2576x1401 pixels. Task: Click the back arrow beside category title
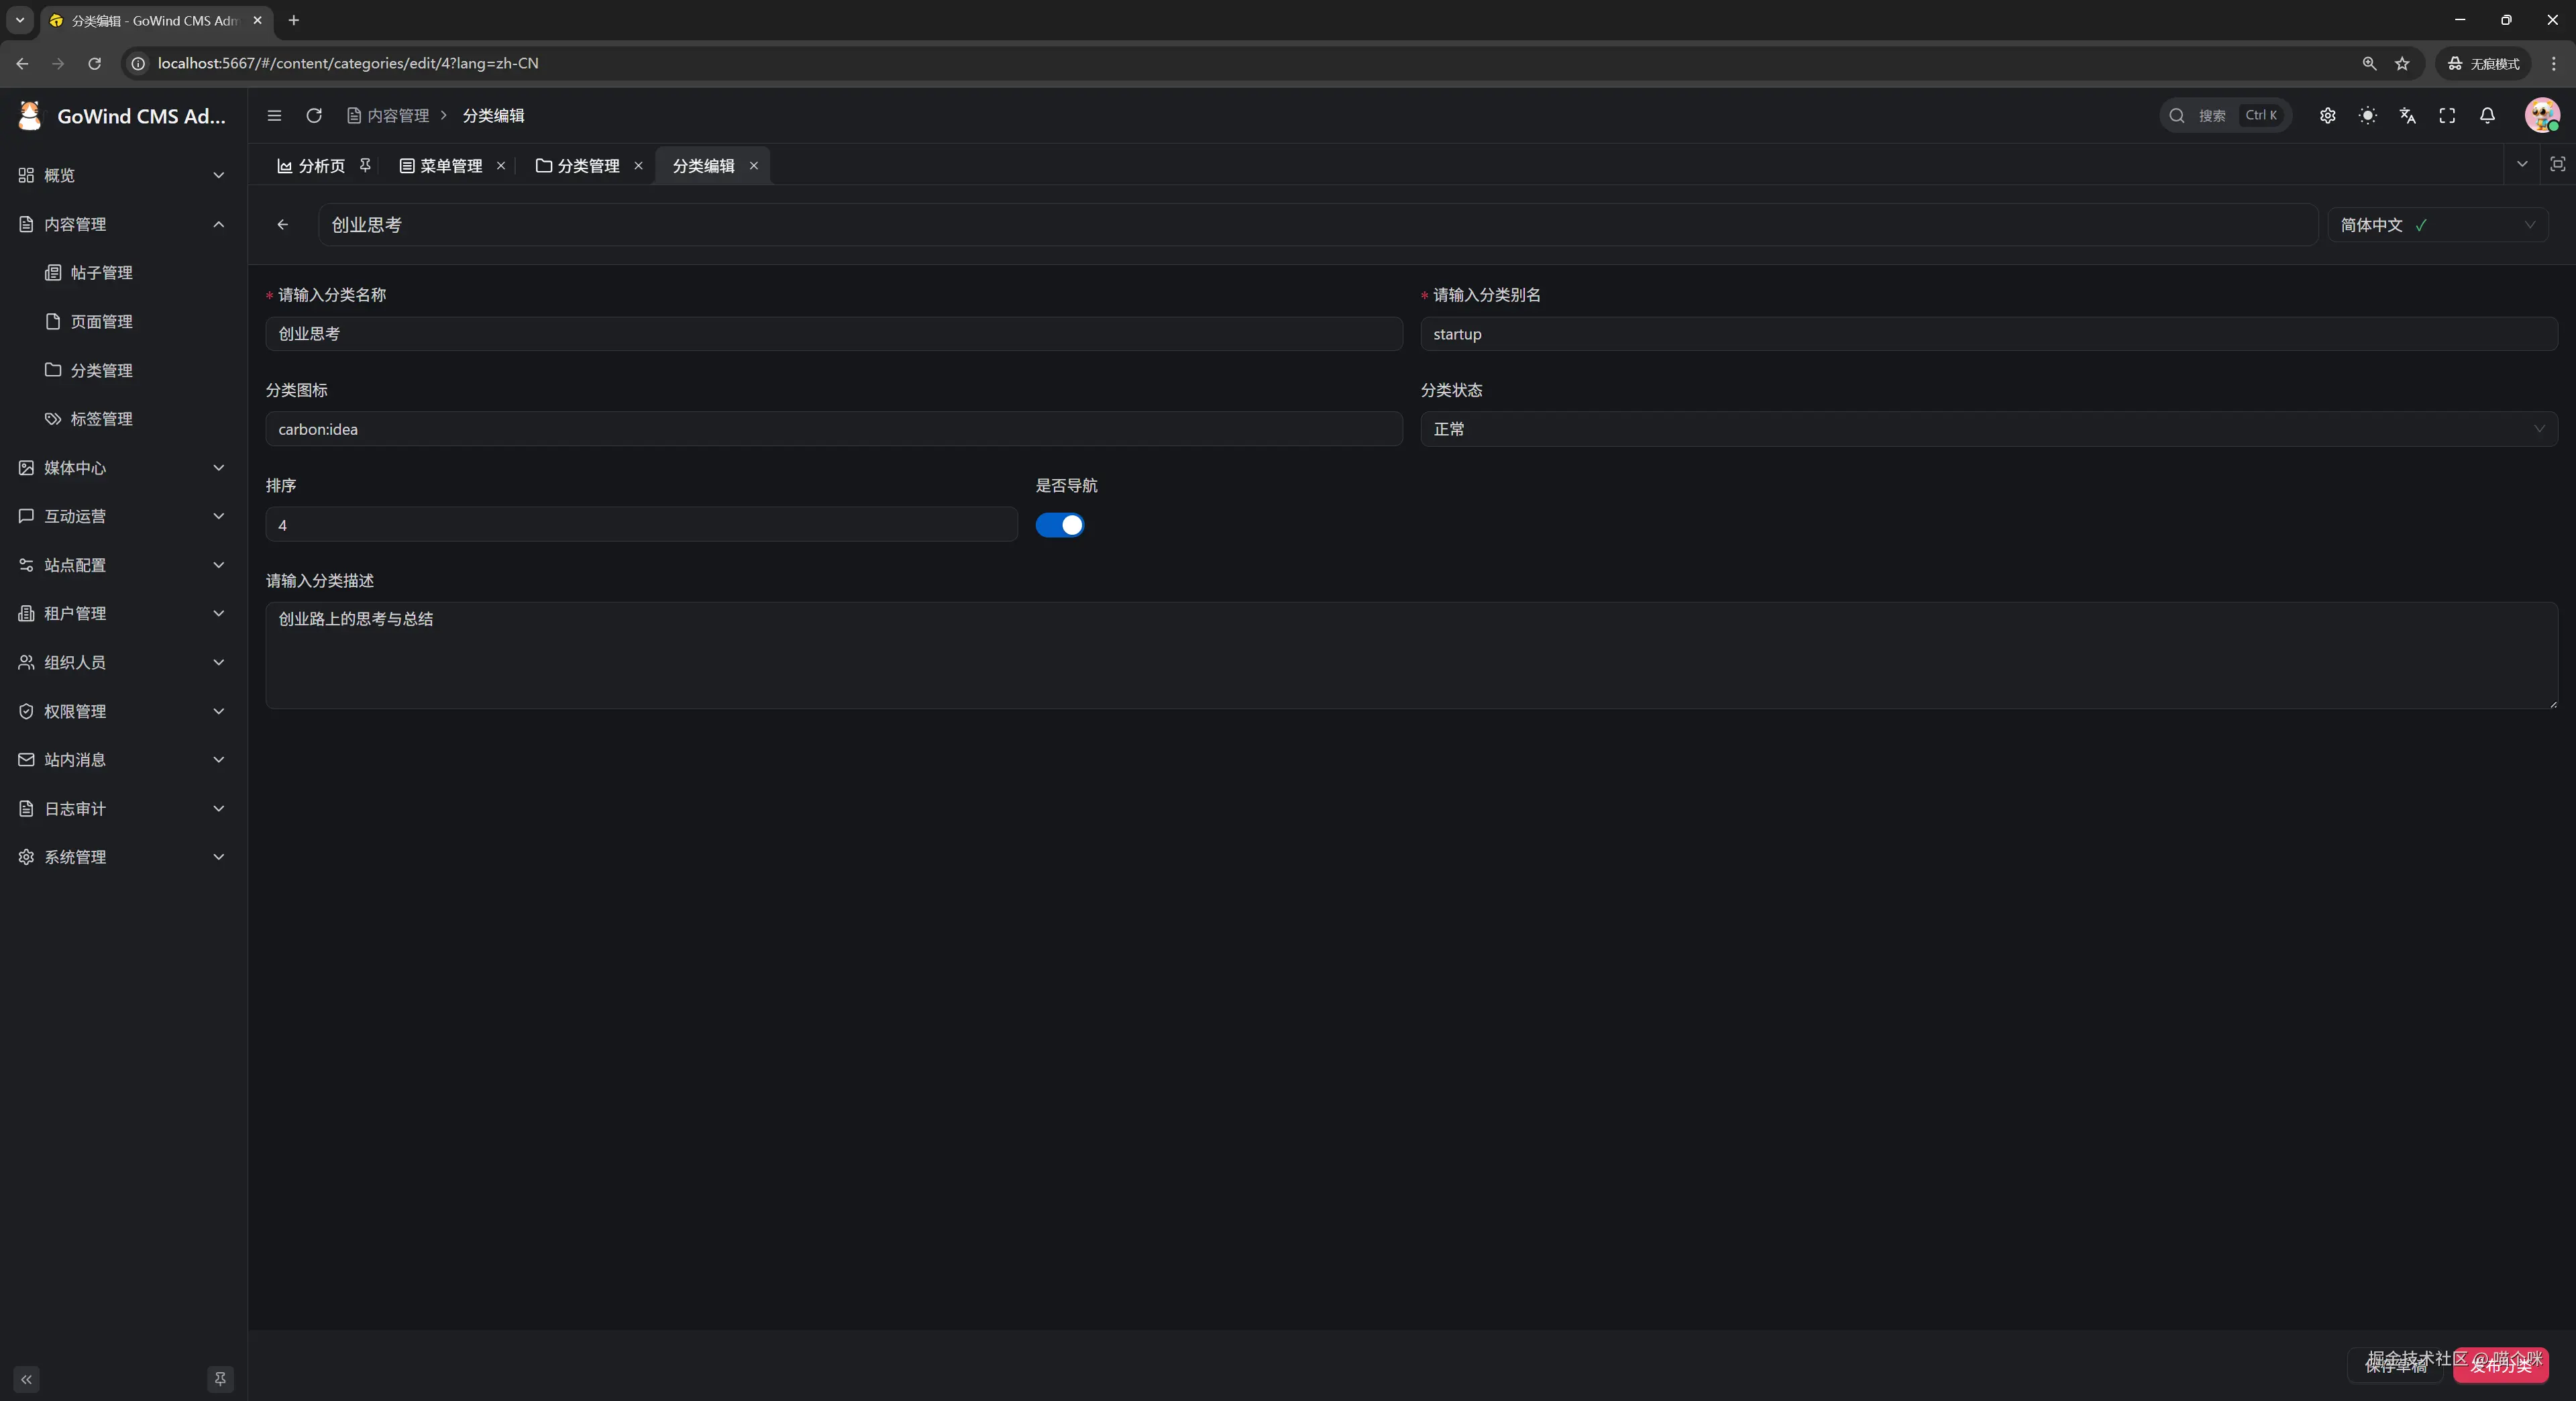pos(283,225)
